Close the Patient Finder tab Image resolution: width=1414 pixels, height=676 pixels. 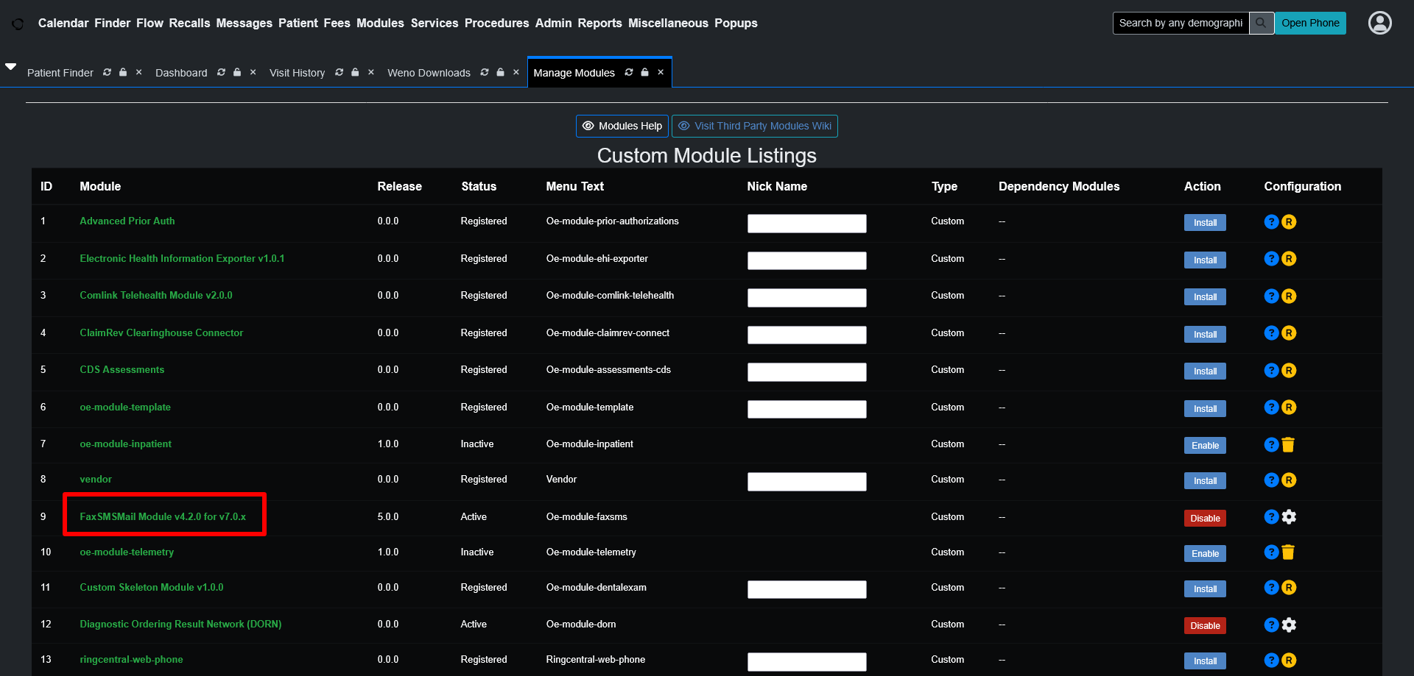[x=138, y=72]
